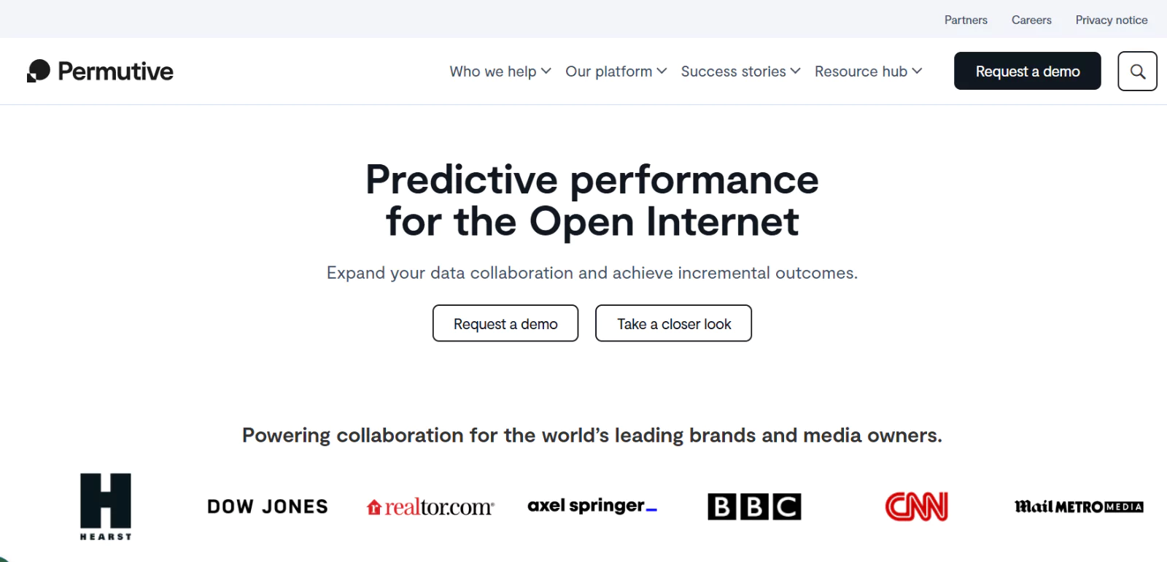Expand the Who we help menu
Screen dimensions: 1167x562
500,71
